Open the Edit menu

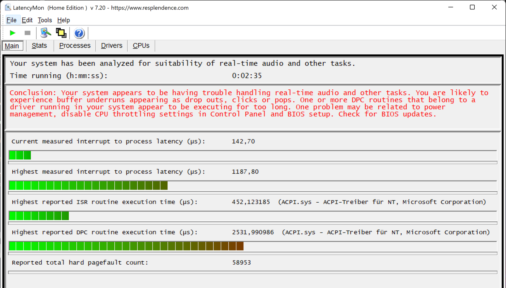tap(27, 20)
